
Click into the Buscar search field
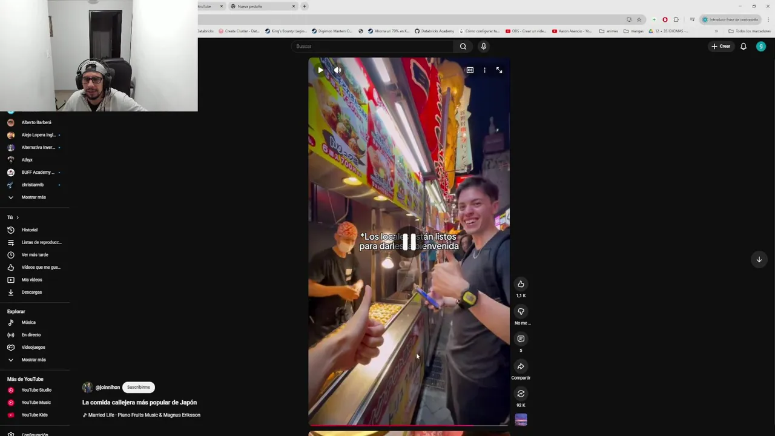click(372, 46)
